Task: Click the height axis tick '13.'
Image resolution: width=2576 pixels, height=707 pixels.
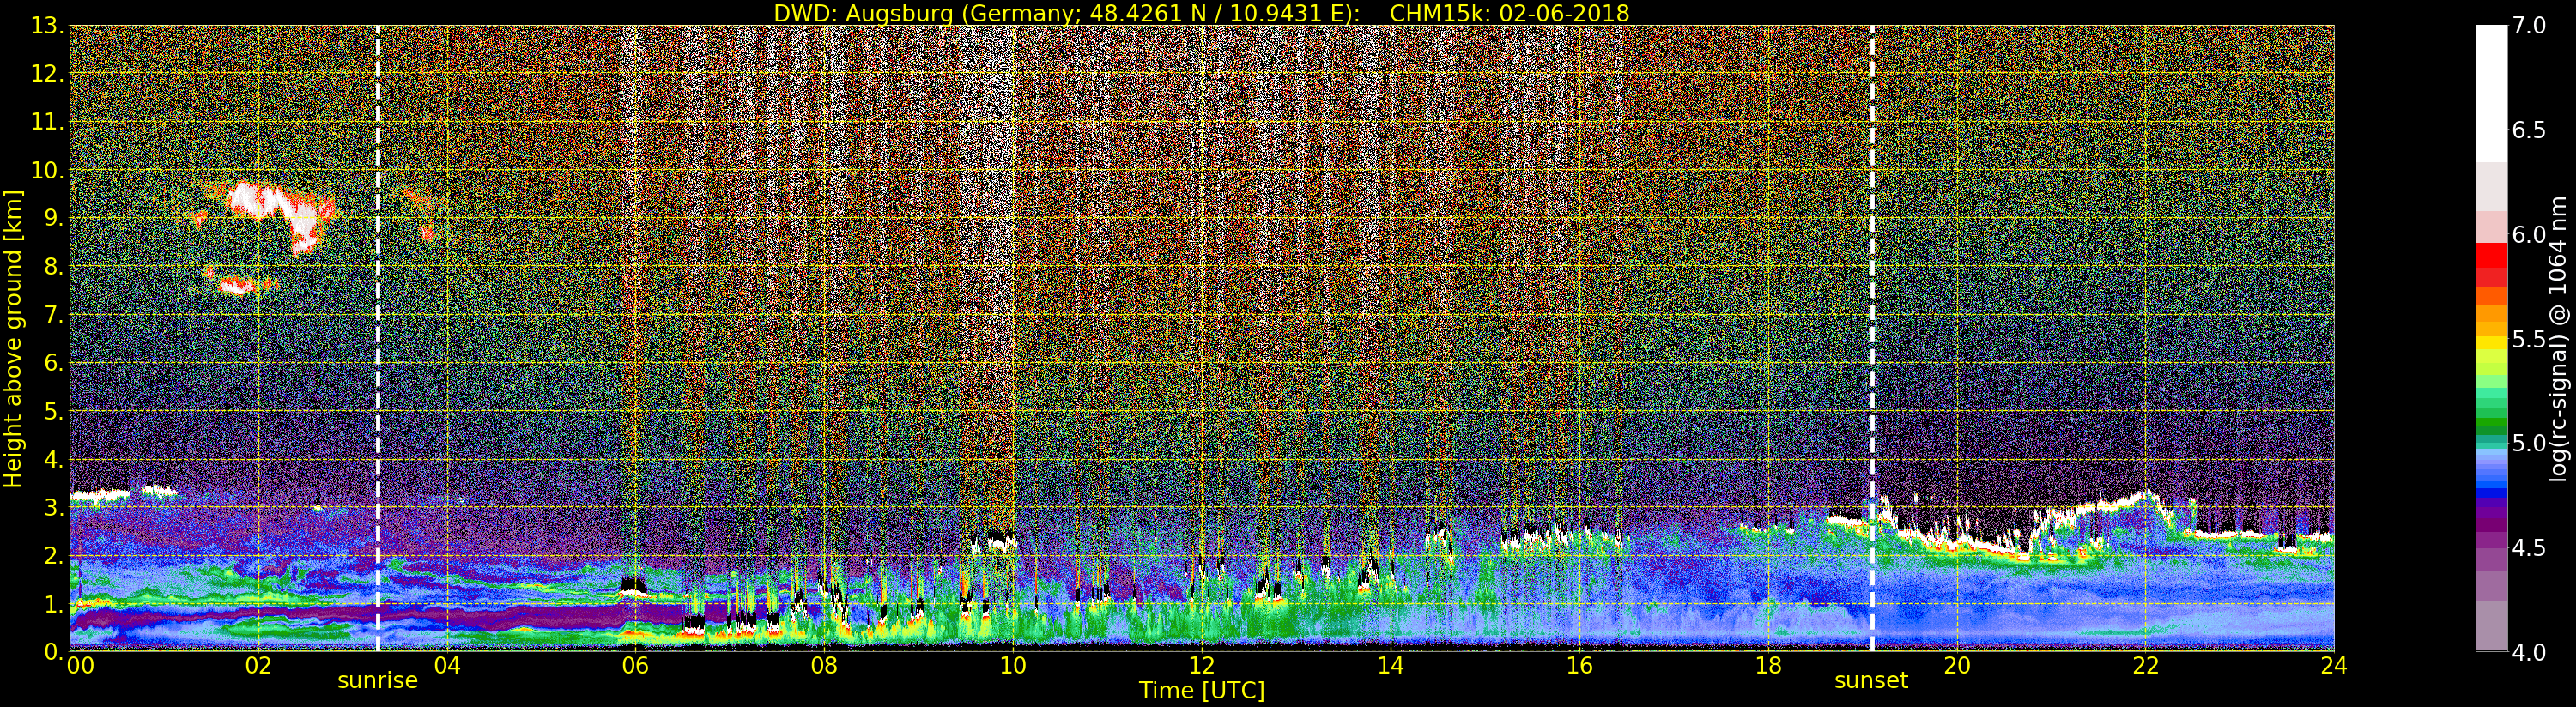Action: click(47, 26)
